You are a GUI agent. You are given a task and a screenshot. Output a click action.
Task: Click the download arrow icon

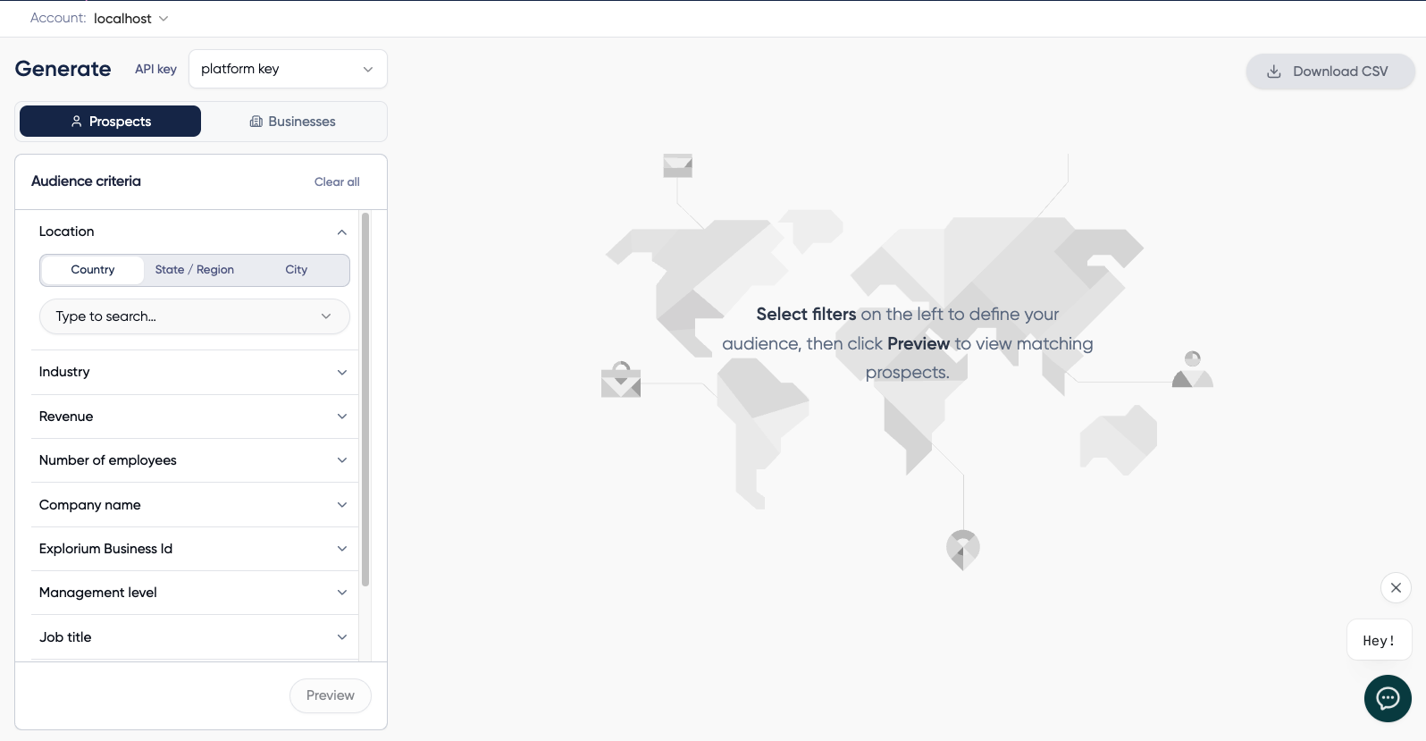click(x=1274, y=72)
